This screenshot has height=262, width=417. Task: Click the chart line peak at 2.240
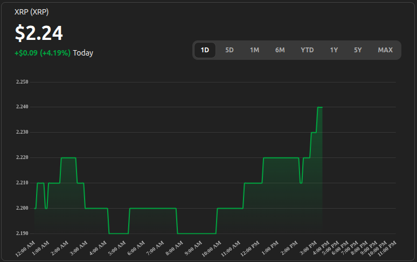[x=320, y=107]
